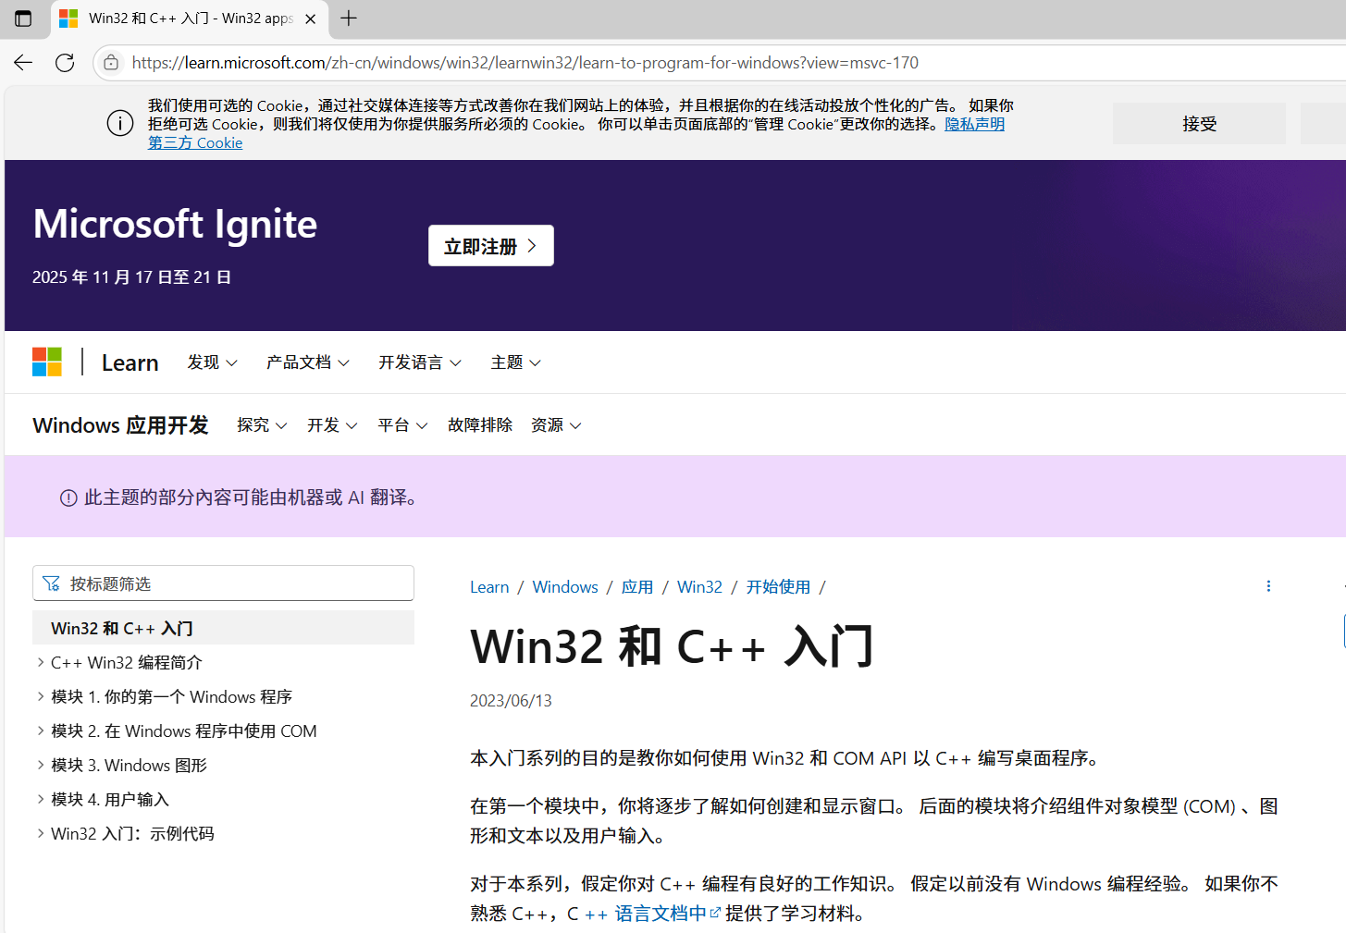The width and height of the screenshot is (1346, 933).
Task: Open 故障排除 menu item
Action: (x=480, y=425)
